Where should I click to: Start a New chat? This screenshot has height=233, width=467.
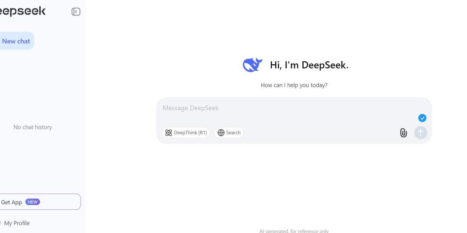click(x=16, y=41)
